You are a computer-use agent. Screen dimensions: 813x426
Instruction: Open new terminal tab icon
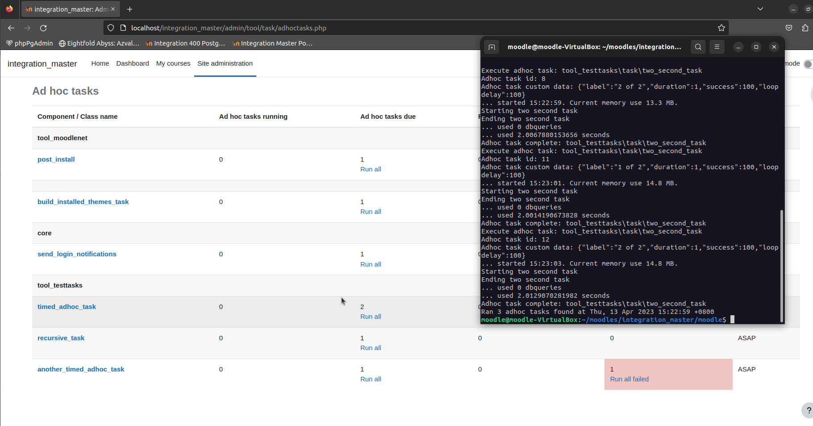tap(492, 47)
